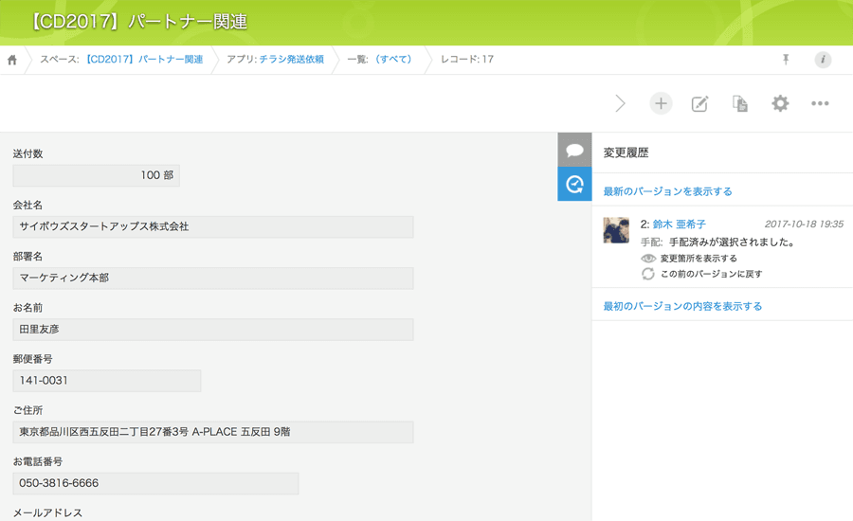Click the user avatar in change history
853x521 pixels.
click(616, 230)
